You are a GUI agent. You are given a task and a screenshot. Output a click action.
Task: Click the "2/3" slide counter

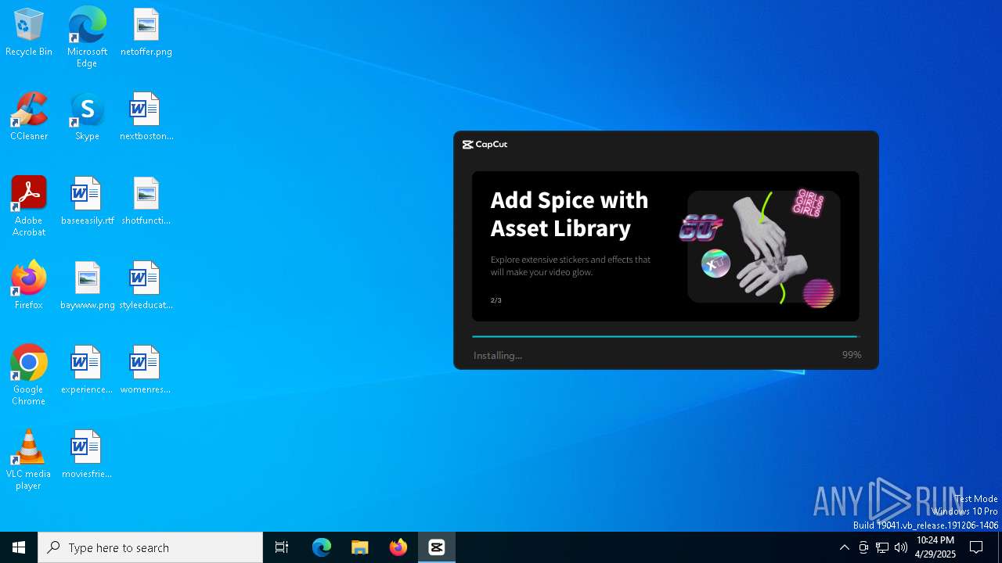496,300
